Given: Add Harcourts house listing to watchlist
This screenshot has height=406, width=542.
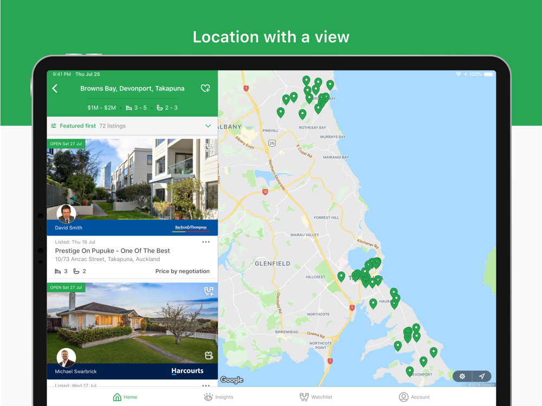Looking at the screenshot, I should point(209,291).
